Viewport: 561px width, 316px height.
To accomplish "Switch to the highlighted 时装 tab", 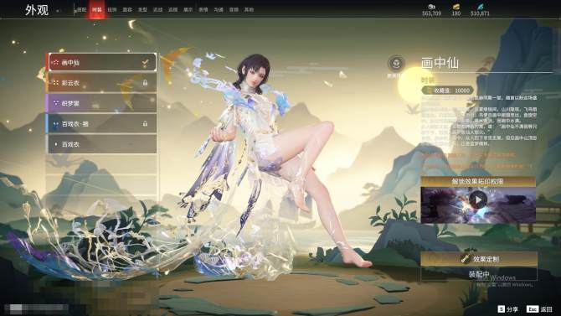I will click(x=96, y=10).
